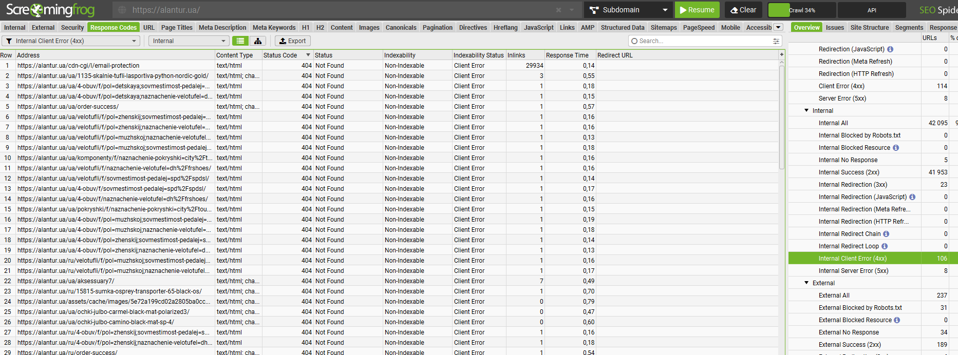Open the PageSpeed tab
Viewport: 958px width, 355px height.
point(699,28)
